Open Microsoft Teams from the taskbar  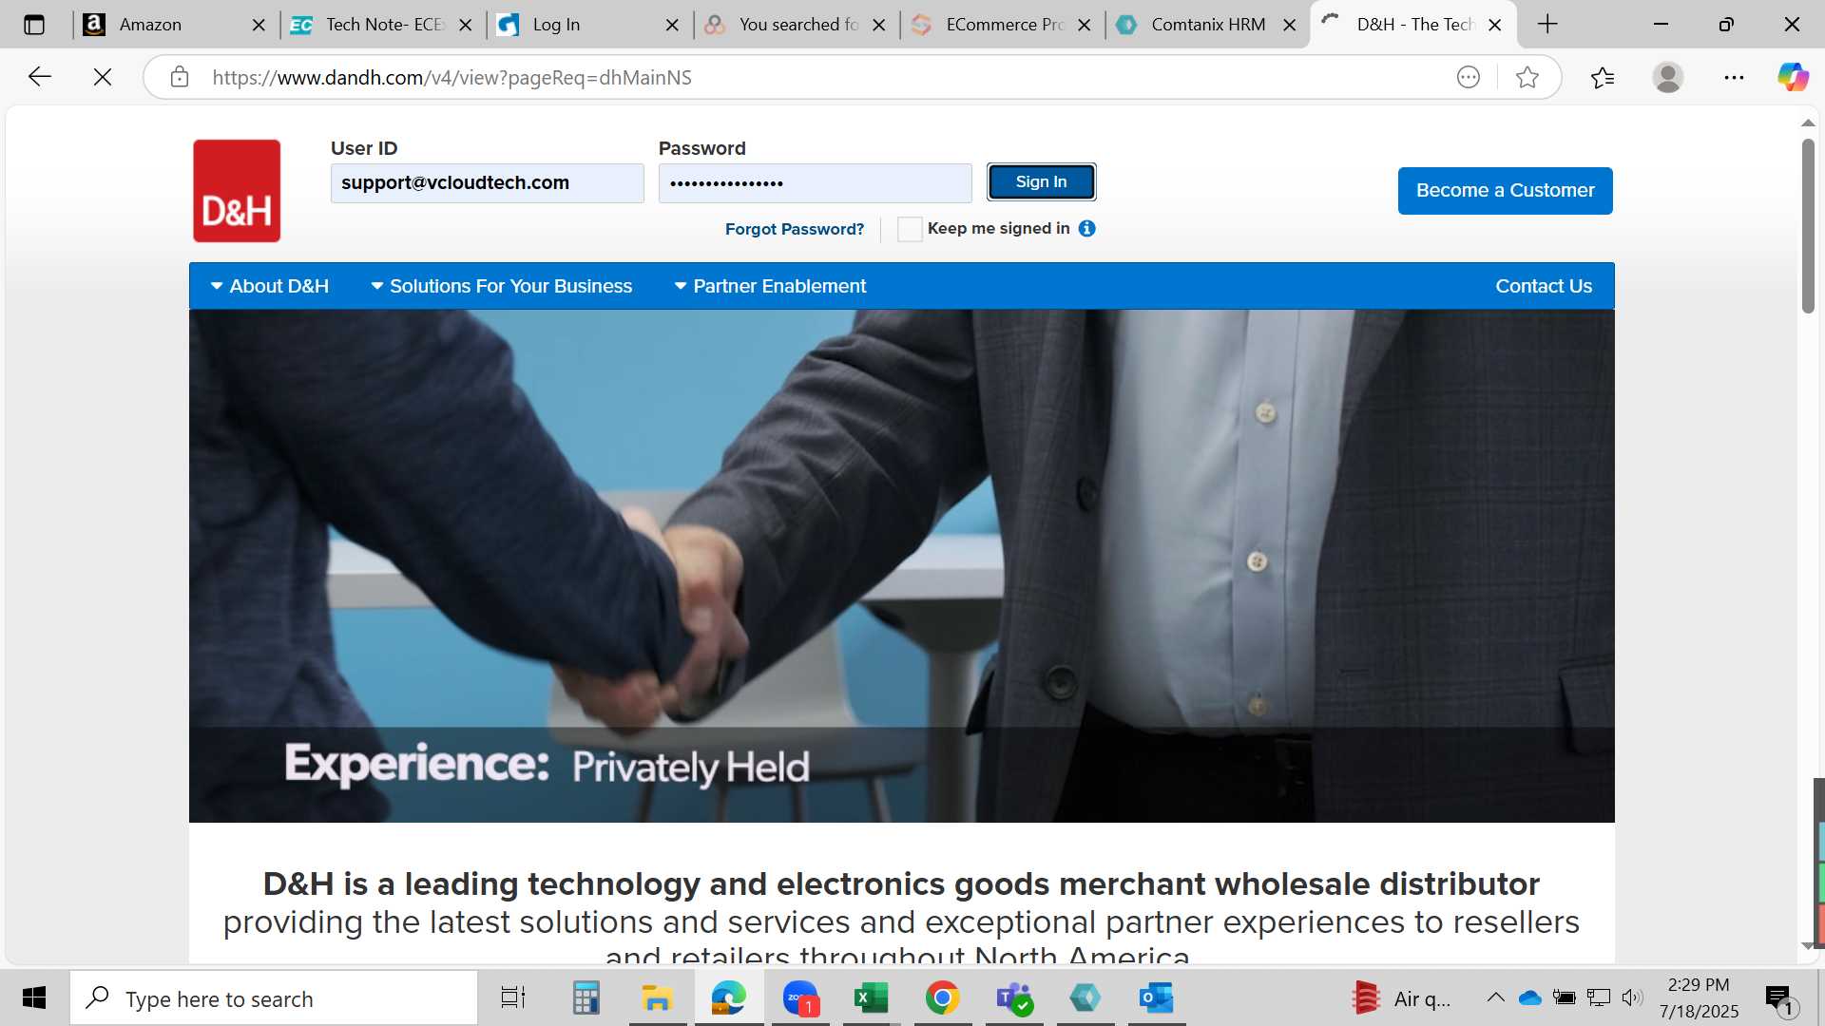coord(1014,997)
